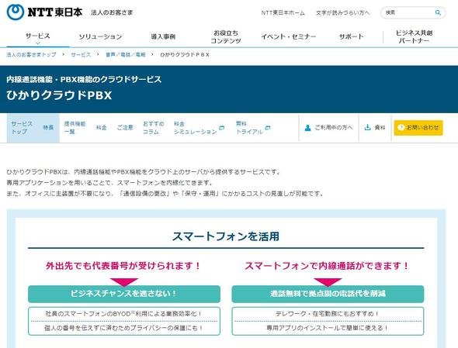The height and width of the screenshot is (348, 458).
Task: Open the 料金シミュレーション link
Action: tap(195, 128)
